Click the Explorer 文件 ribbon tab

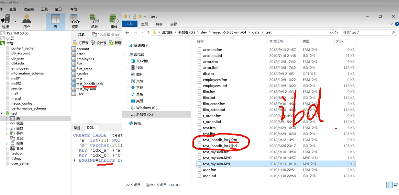click(x=130, y=24)
